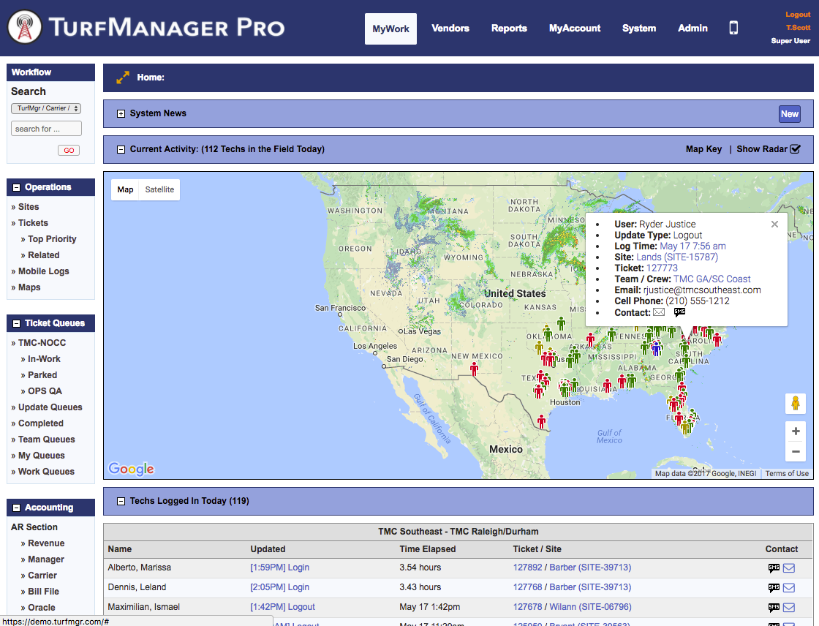Send SMS to Dennis, Leland
The image size is (819, 626).
tap(774, 588)
